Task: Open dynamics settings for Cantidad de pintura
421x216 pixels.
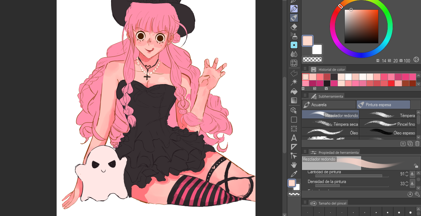Action: click(412, 174)
